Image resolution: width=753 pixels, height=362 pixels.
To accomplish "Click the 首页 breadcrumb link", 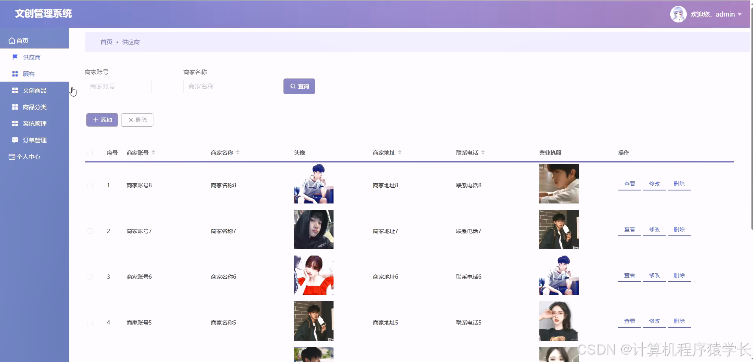I will [106, 42].
